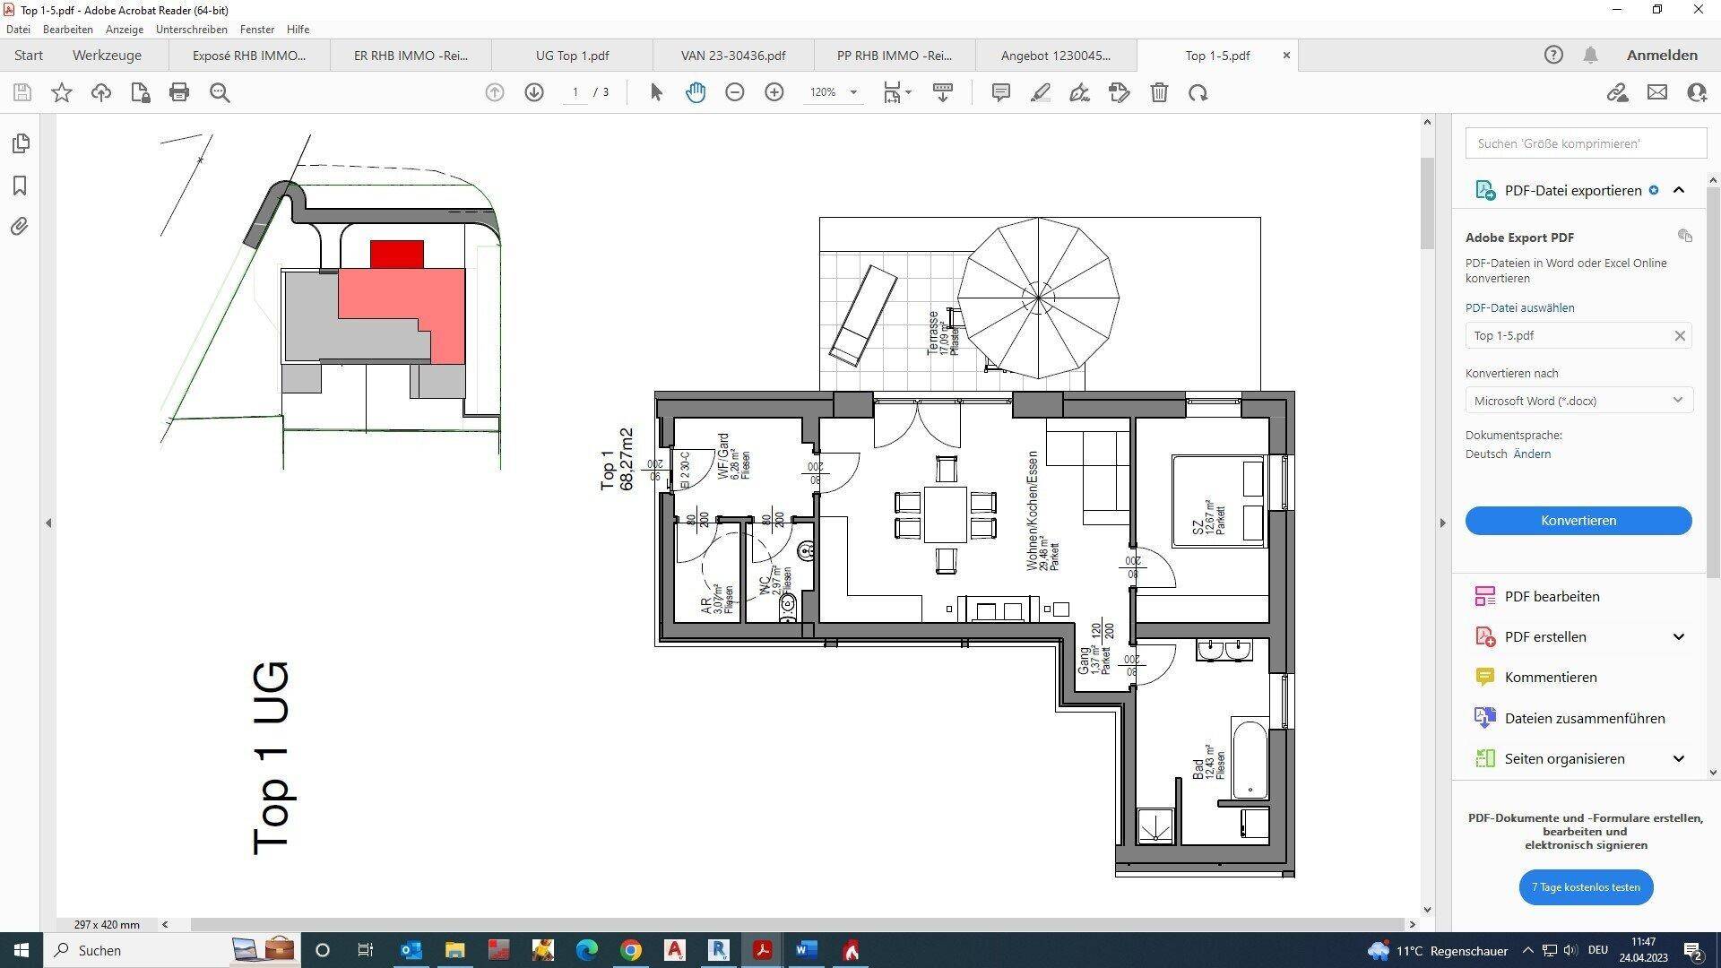This screenshot has height=968, width=1721.
Task: Open the Anzeige menu
Action: pos(125,30)
